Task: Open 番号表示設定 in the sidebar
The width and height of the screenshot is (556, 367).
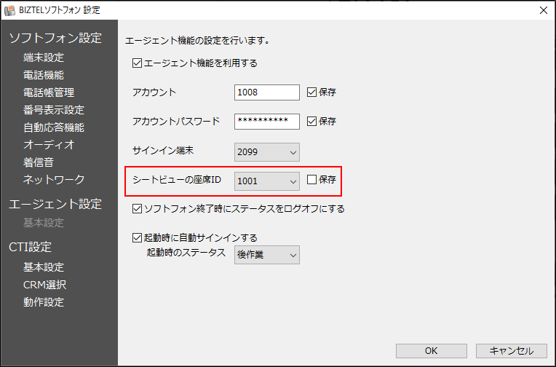Action: pos(54,110)
